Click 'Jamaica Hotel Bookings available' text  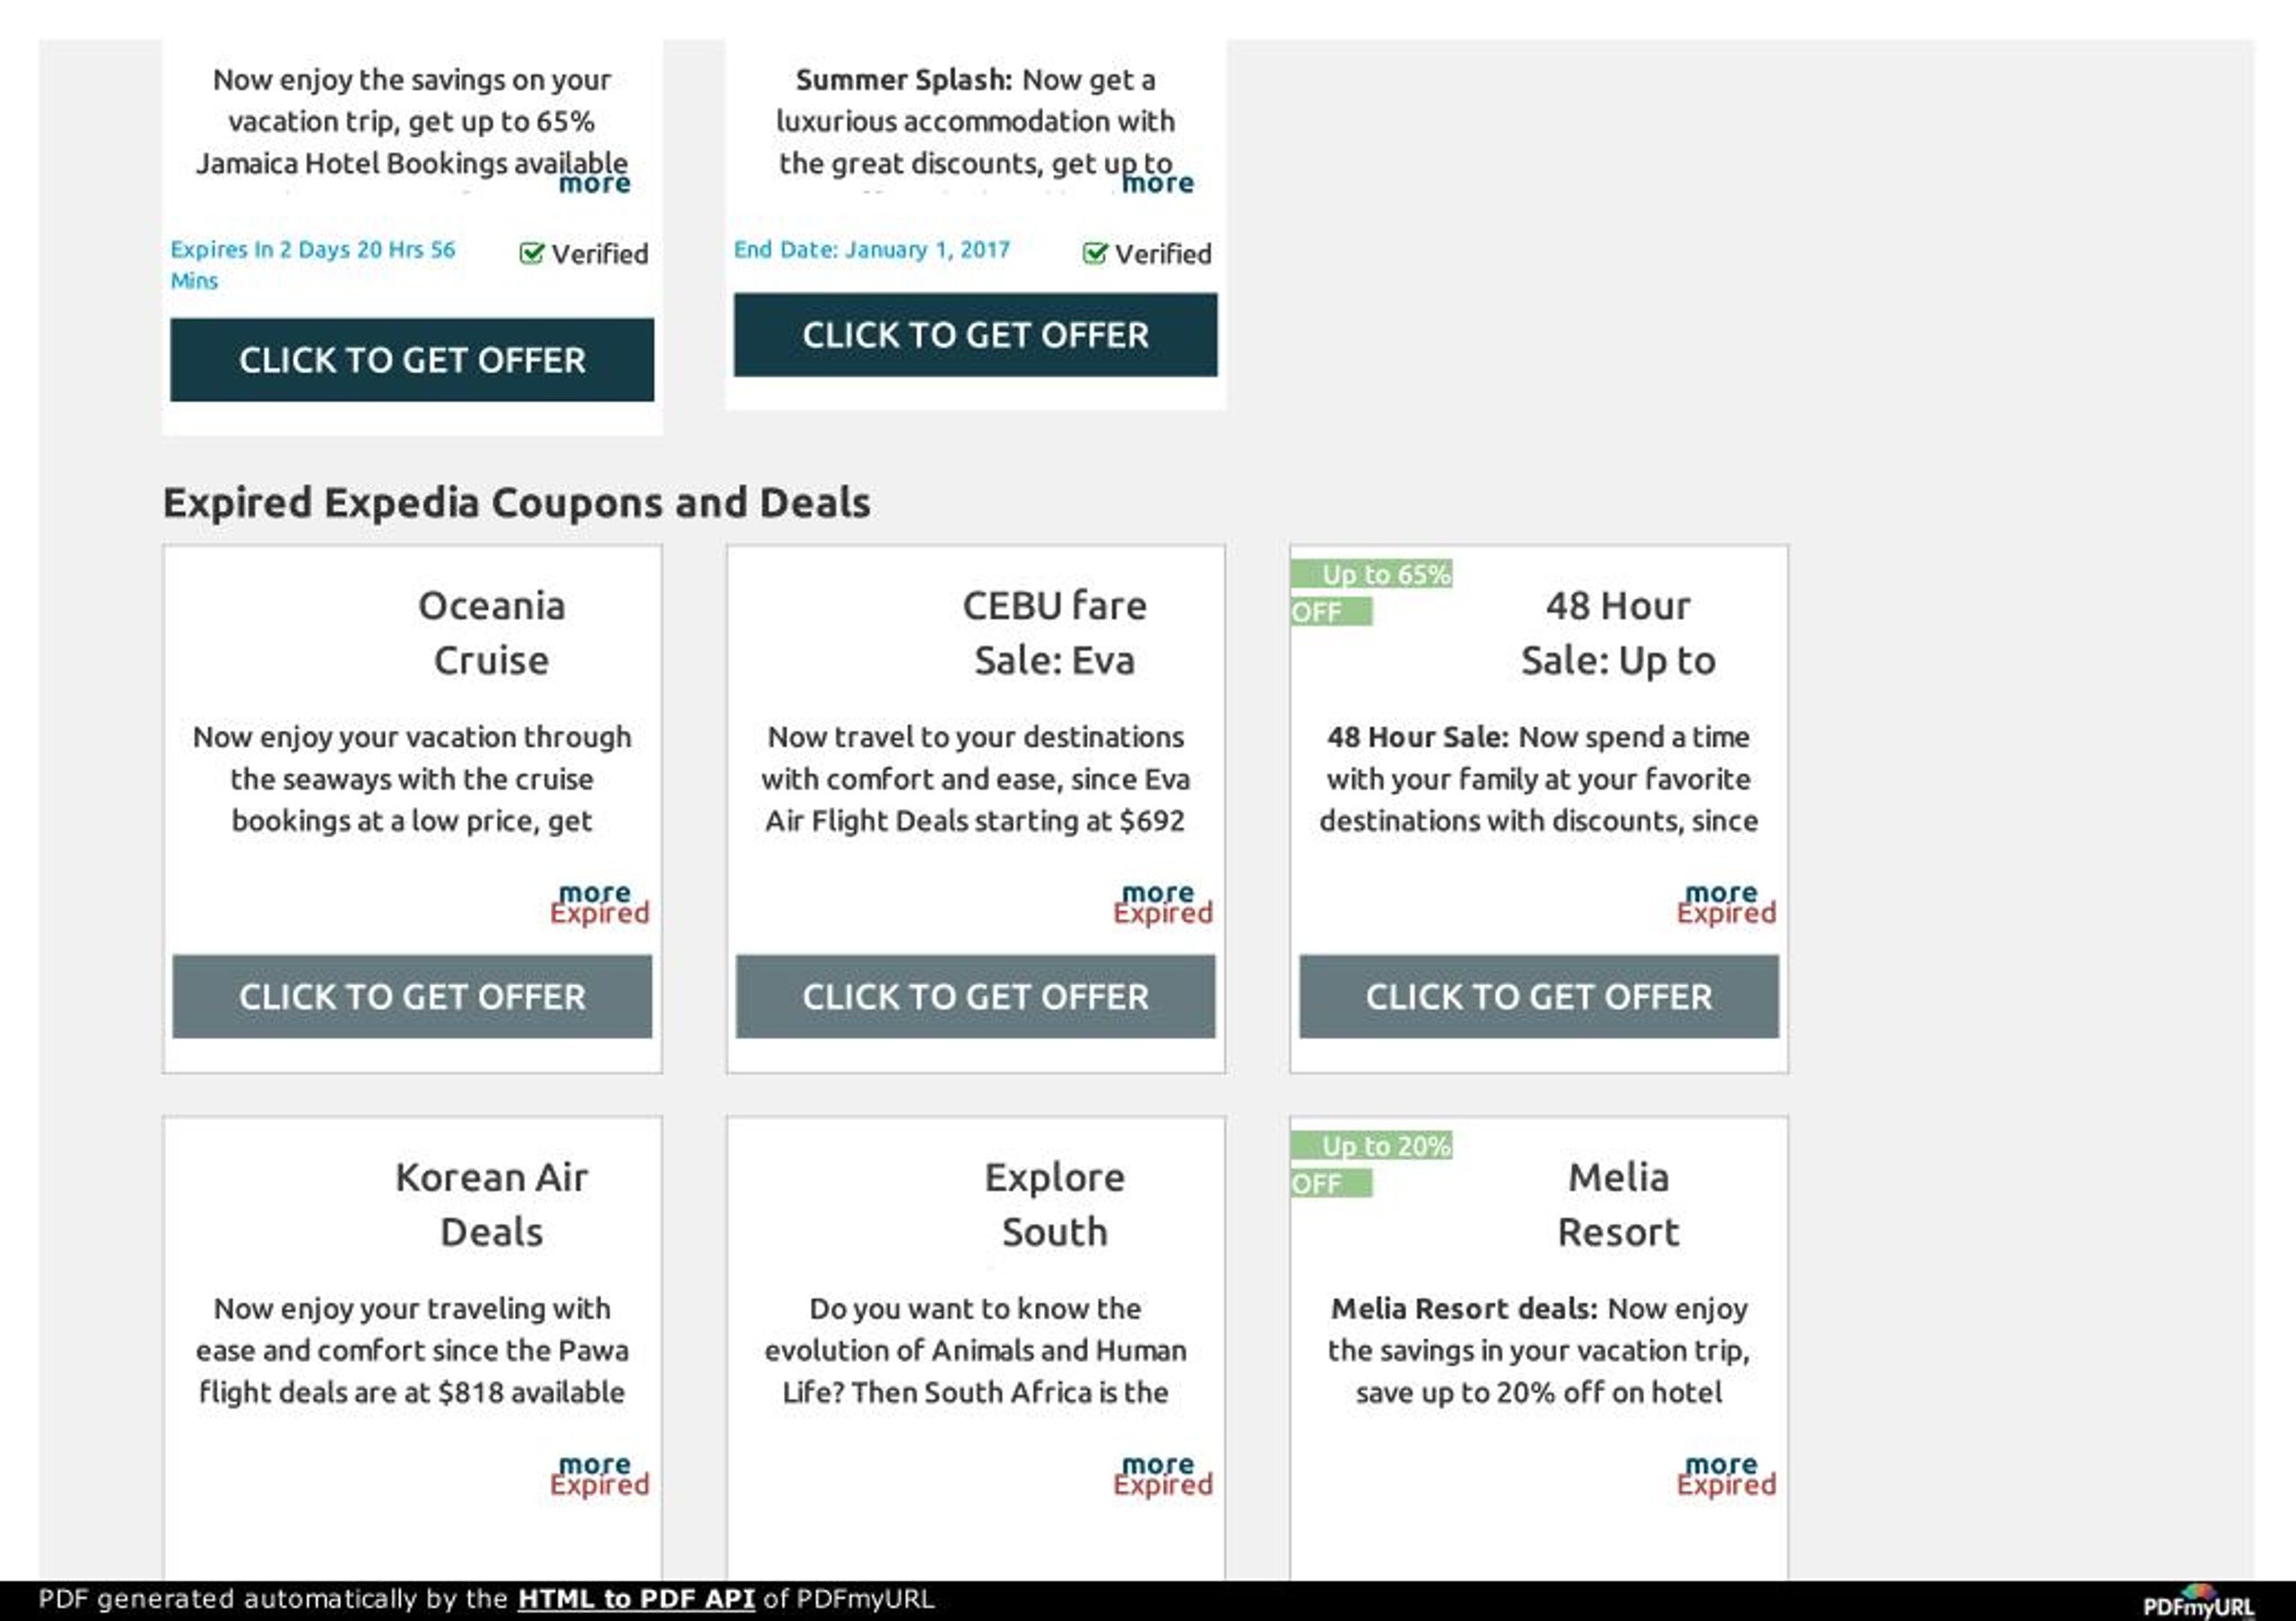click(x=412, y=163)
